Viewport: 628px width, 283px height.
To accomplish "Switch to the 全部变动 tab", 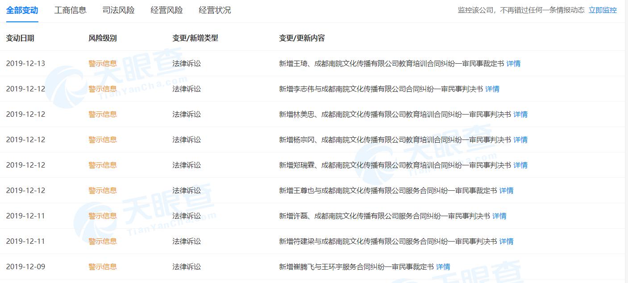I will 22,10.
